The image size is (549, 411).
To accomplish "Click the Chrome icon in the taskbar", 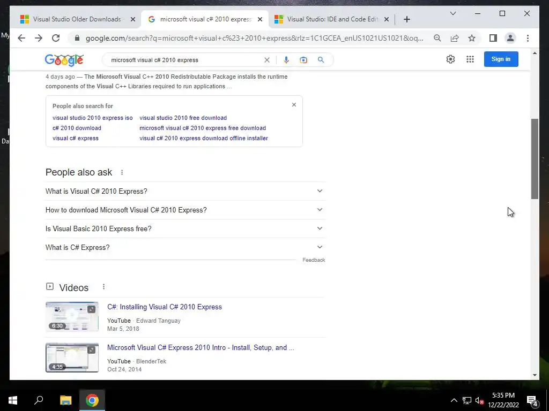I will tap(92, 400).
